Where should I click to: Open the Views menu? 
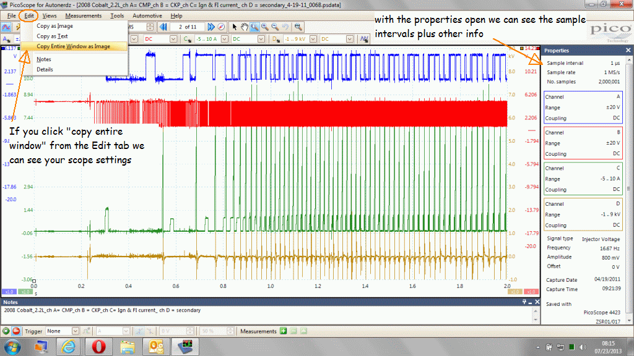50,15
